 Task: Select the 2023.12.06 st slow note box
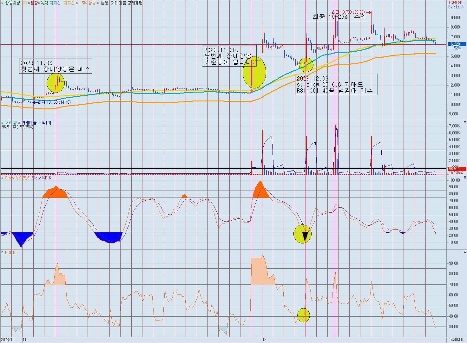pos(336,84)
